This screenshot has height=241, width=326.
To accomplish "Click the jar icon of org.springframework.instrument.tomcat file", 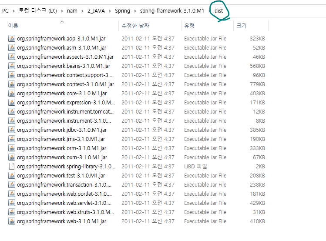I will coord(12,111).
